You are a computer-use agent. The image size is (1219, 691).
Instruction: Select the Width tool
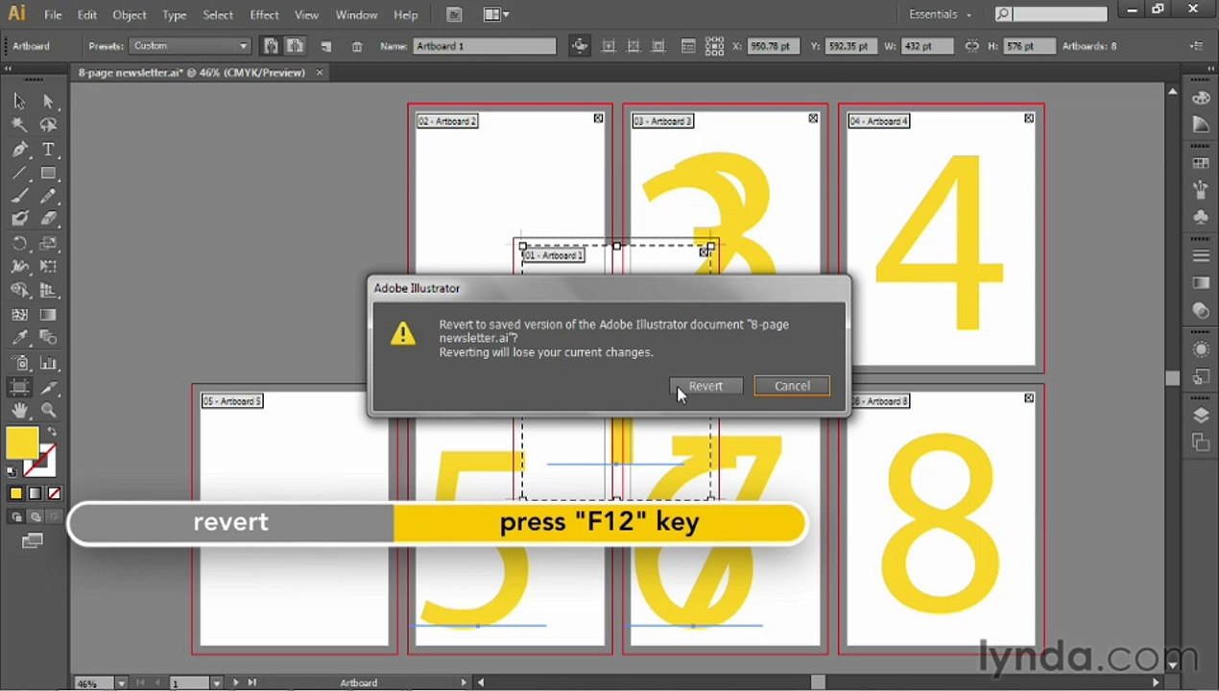coord(19,267)
